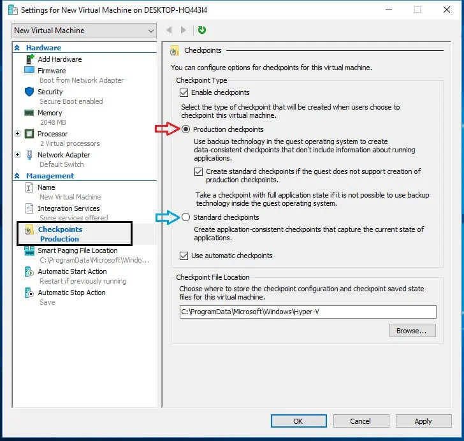
Task: Click the green refresh icon in toolbar
Action: (x=202, y=30)
